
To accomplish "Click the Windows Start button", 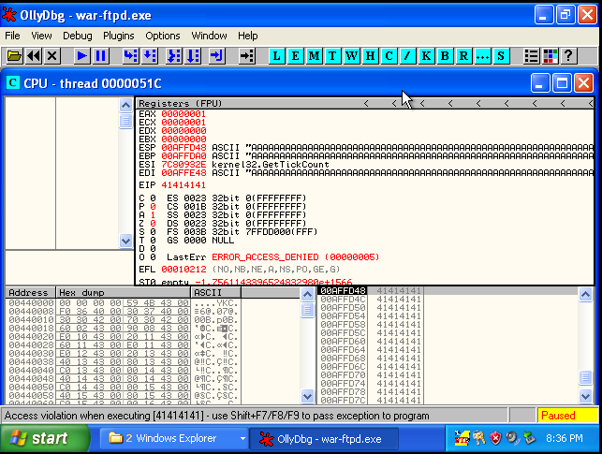I will pyautogui.click(x=45, y=438).
